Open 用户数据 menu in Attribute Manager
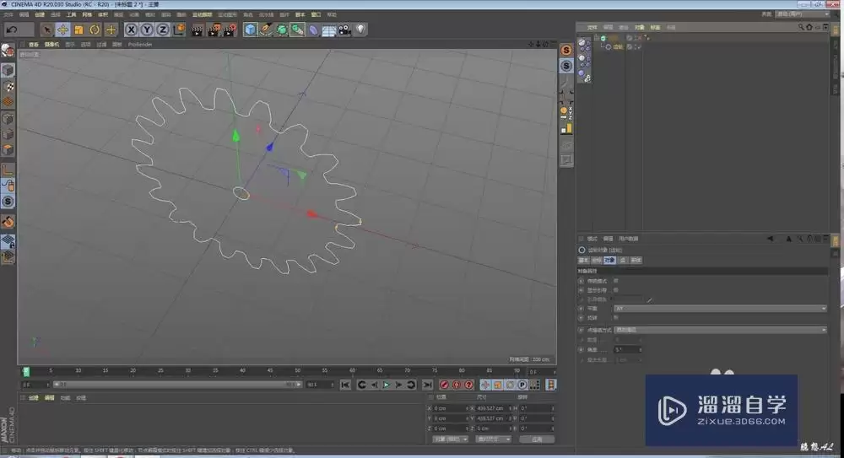Screen dimensions: 844x458 tap(628, 239)
